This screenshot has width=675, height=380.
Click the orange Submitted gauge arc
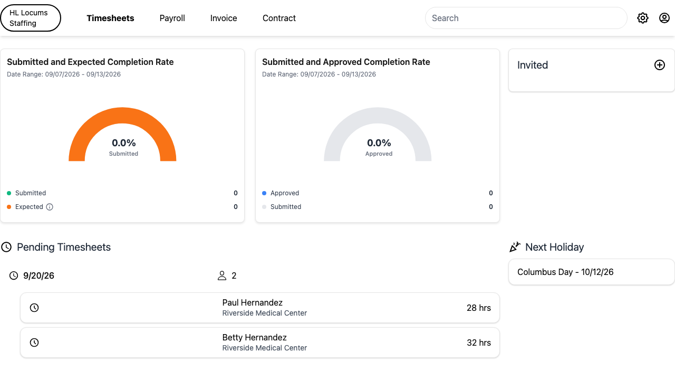122,115
